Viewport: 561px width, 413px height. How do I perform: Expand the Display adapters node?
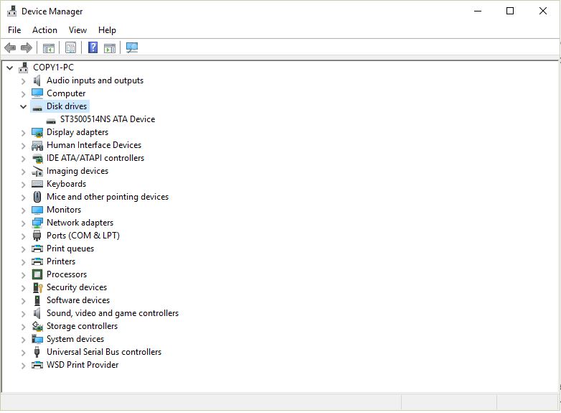23,133
